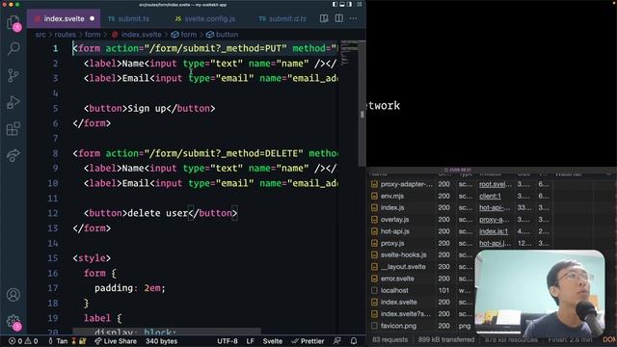Place cursor on line 12 delete user text
This screenshot has width=617, height=347.
pyautogui.click(x=157, y=213)
